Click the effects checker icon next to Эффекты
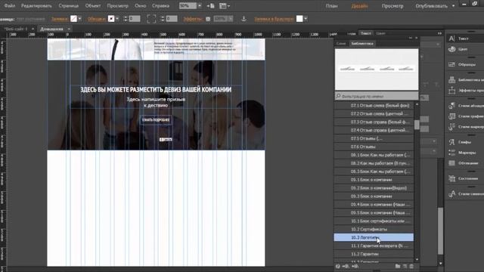Image resolution: width=484 pixels, height=272 pixels. pyautogui.click(x=208, y=19)
